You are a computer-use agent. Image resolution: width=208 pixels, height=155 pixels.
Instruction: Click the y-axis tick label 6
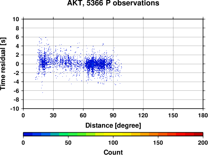pyautogui.click(x=17, y=37)
